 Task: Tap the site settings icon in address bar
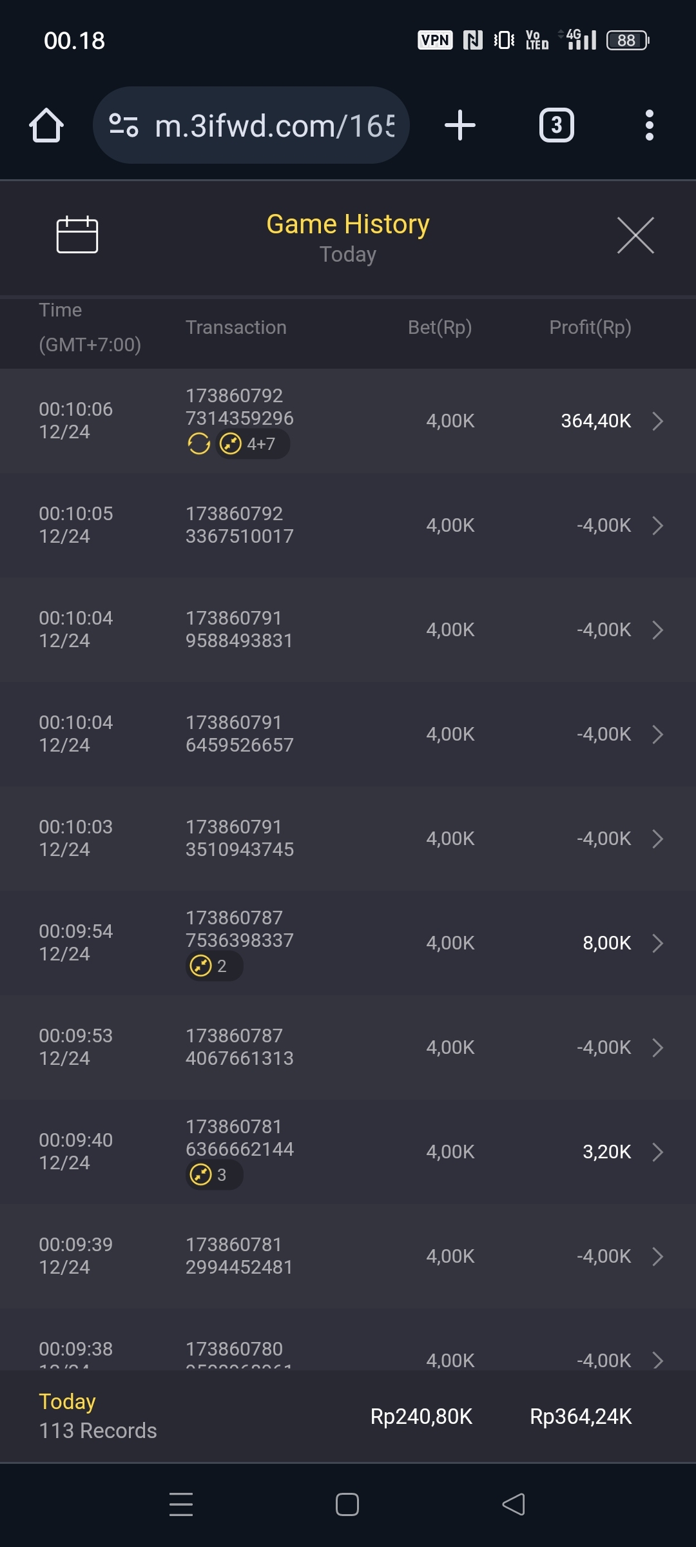click(124, 125)
